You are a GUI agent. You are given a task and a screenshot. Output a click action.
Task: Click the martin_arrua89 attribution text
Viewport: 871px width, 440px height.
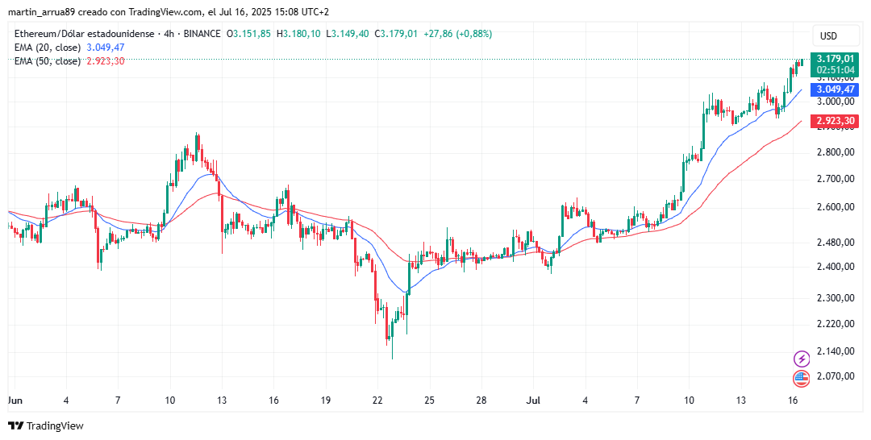41,11
